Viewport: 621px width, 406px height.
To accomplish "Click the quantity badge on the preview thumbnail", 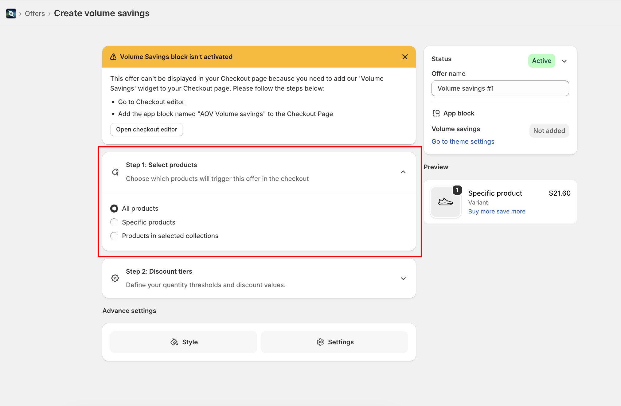I will [457, 190].
